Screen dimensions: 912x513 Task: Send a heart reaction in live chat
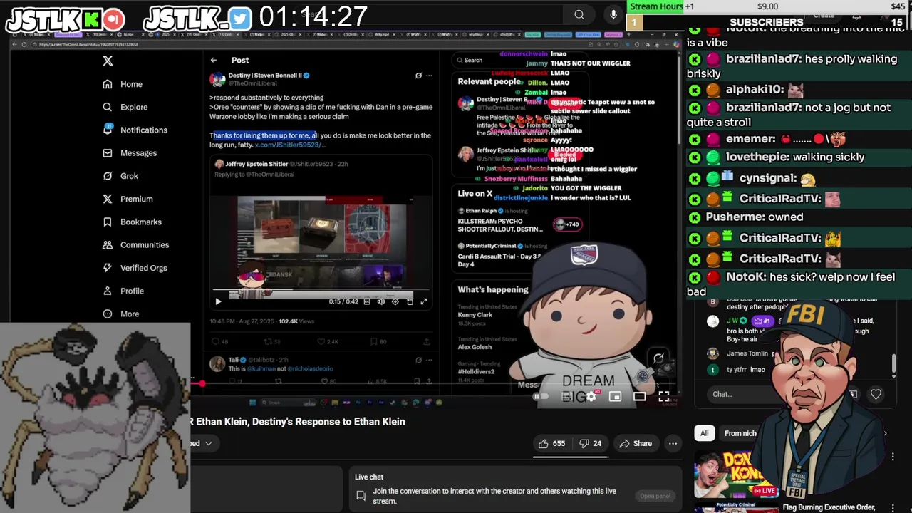click(876, 394)
